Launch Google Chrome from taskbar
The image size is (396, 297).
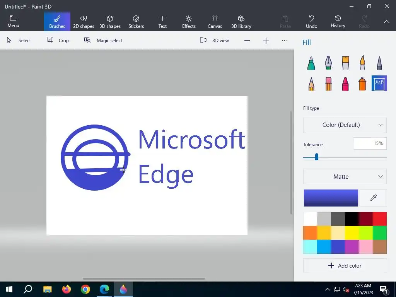coord(85,289)
